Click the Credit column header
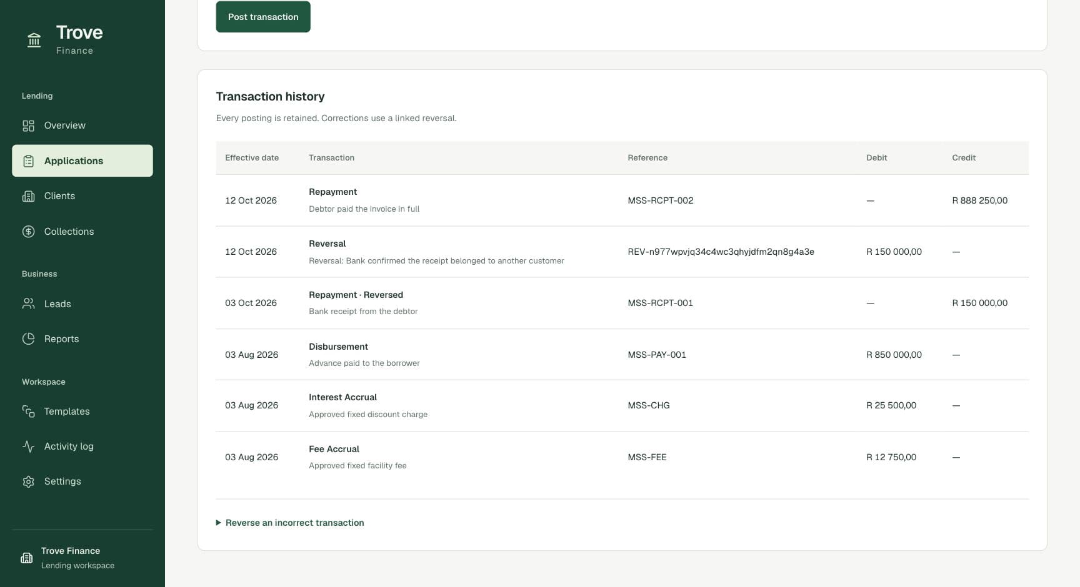 (x=964, y=158)
